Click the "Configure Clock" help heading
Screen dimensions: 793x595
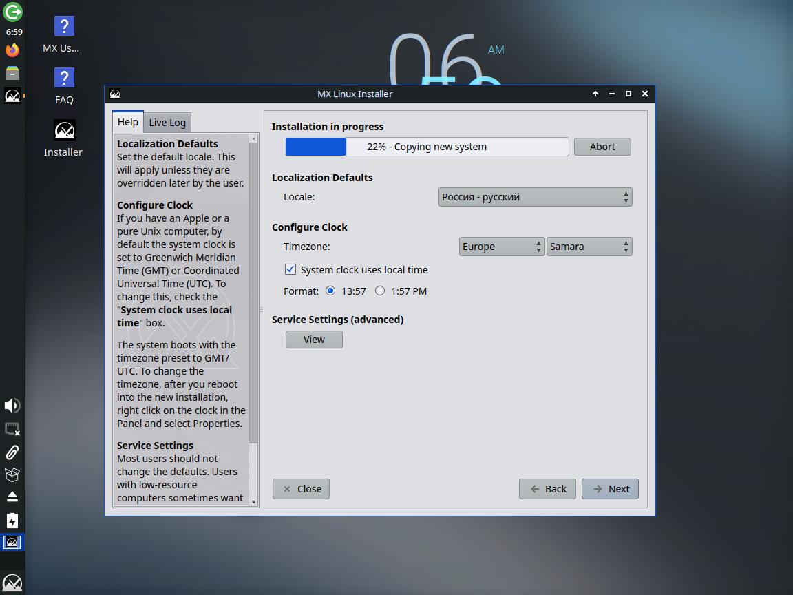pos(155,205)
